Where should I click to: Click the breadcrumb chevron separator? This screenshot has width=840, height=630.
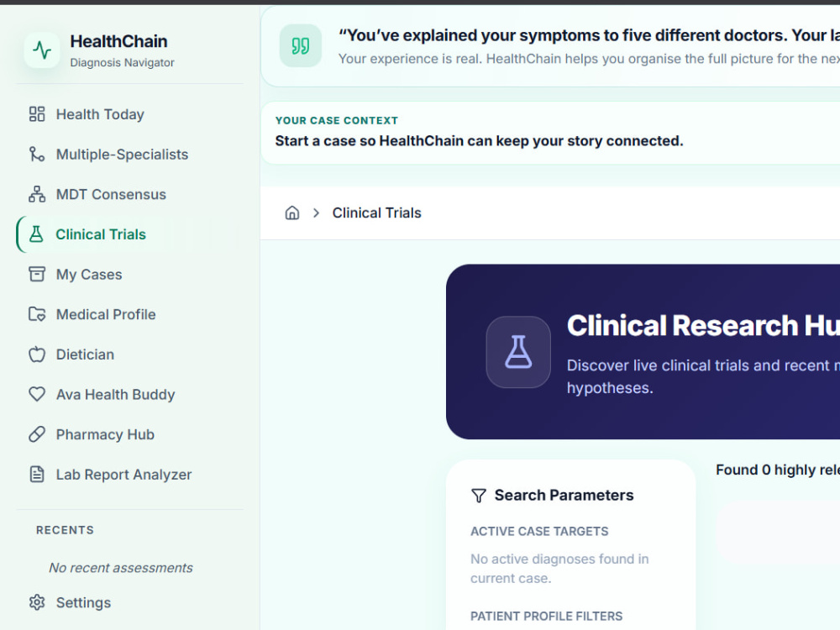coord(316,213)
